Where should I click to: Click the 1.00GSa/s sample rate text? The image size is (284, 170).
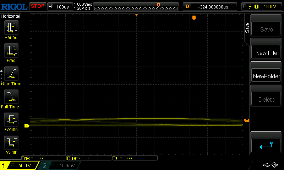pyautogui.click(x=83, y=4)
